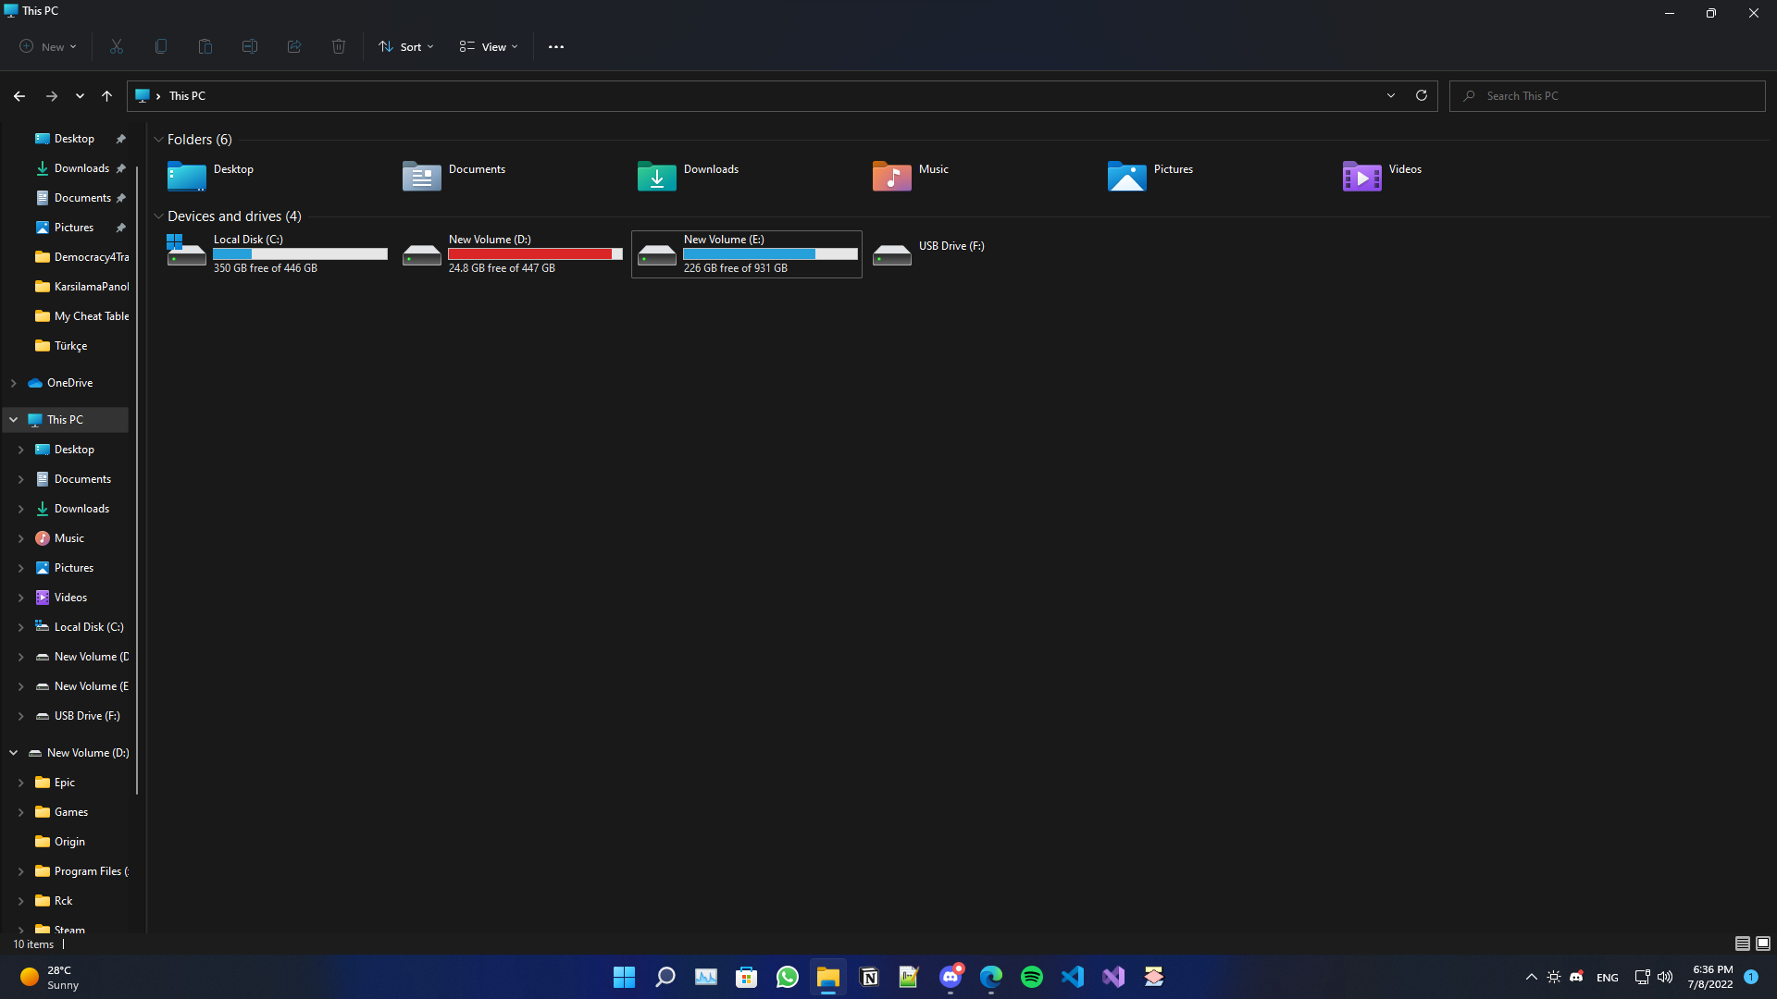The image size is (1777, 999).
Task: Click the Cut scissors icon in toolbar
Action: [x=117, y=46]
